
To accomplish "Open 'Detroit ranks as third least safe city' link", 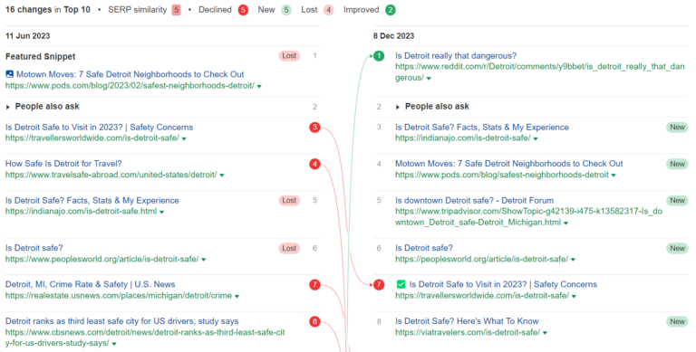I will click(x=122, y=321).
